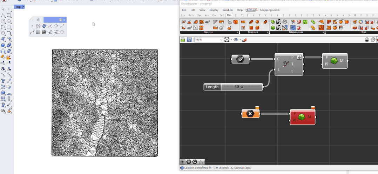
Task: Open the Zoom Extents dropdown arrow
Action: [x=231, y=40]
